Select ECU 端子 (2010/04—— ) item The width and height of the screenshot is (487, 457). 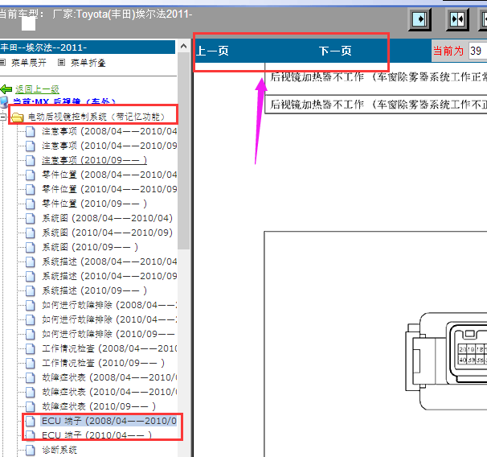[97, 435]
